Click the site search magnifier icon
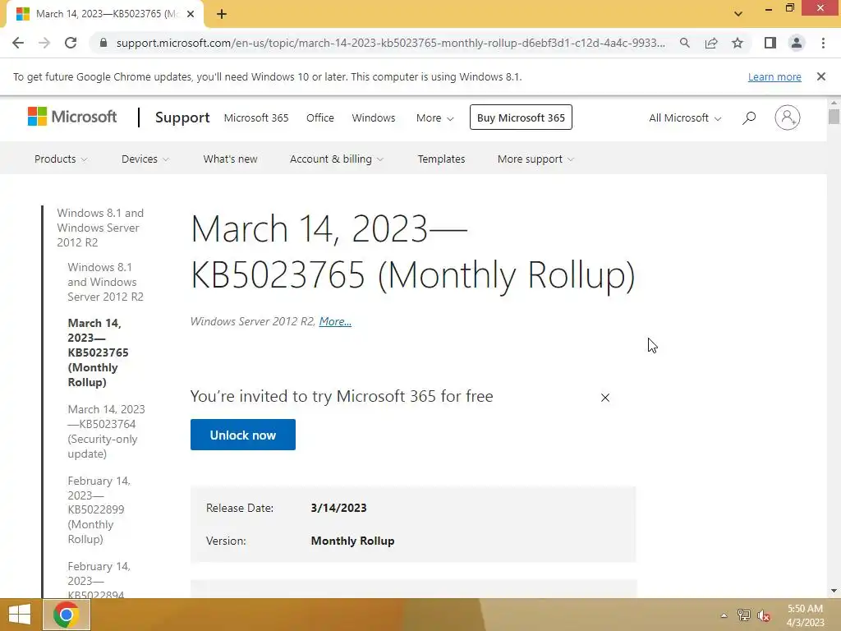The width and height of the screenshot is (841, 631). 749,117
